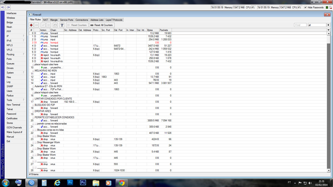The width and height of the screenshot is (333, 187).
Task: Show hidden tray icons arrow
Action: coord(295,183)
